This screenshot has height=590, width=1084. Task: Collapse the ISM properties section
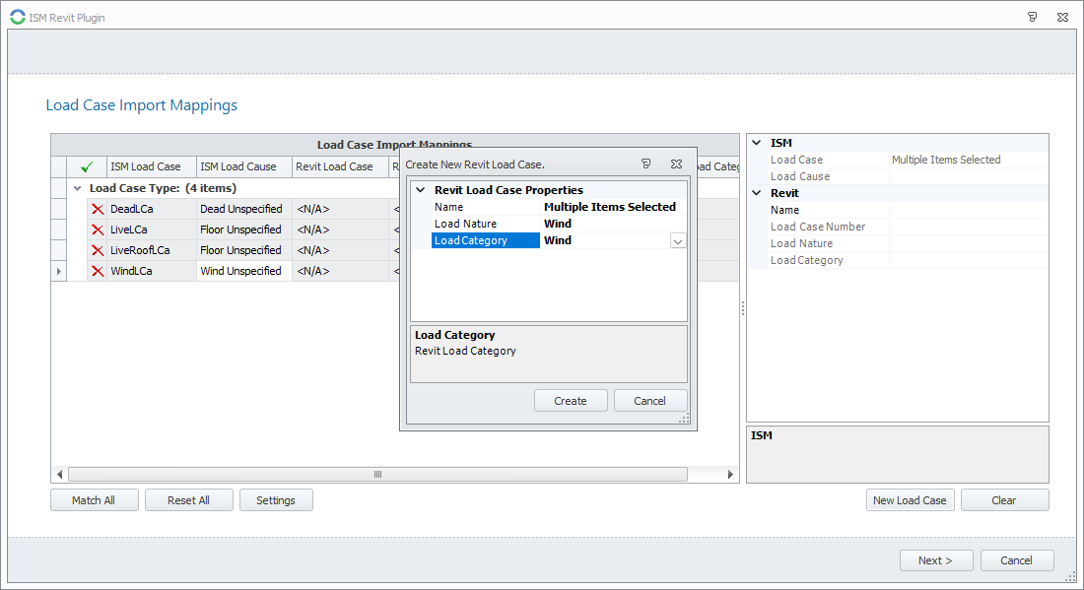point(756,142)
